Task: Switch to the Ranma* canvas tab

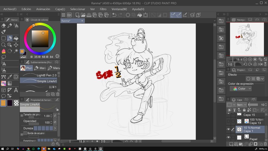Action: coord(73,21)
